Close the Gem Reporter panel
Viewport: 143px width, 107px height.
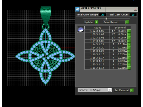(135, 9)
